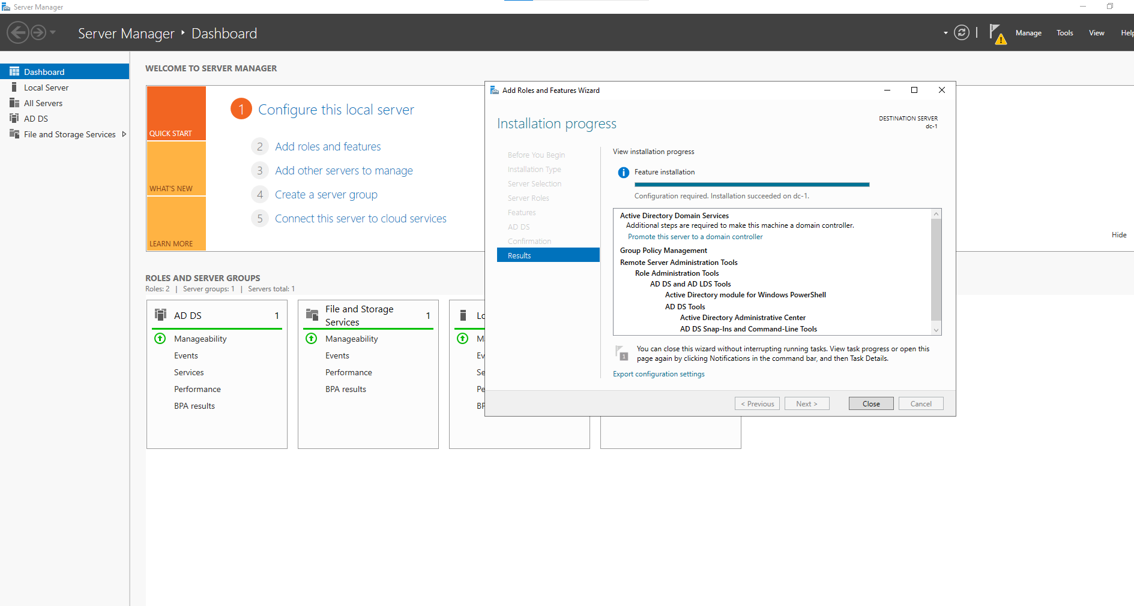This screenshot has height=606, width=1134.
Task: Click Create a server group link
Action: tap(326, 194)
